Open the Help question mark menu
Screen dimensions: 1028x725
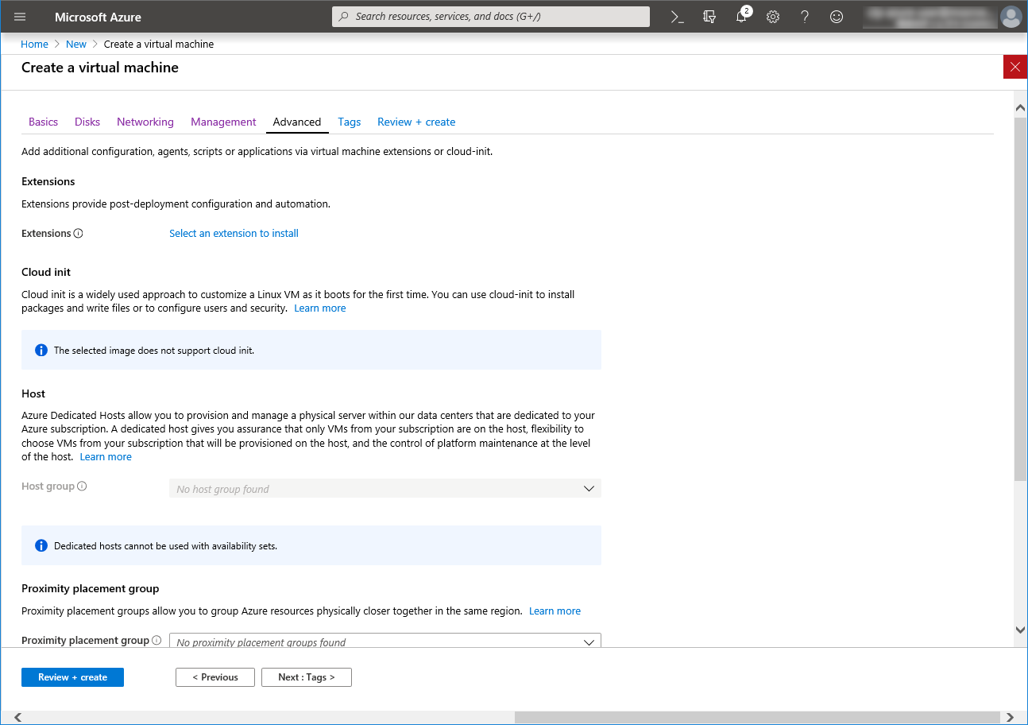point(805,17)
